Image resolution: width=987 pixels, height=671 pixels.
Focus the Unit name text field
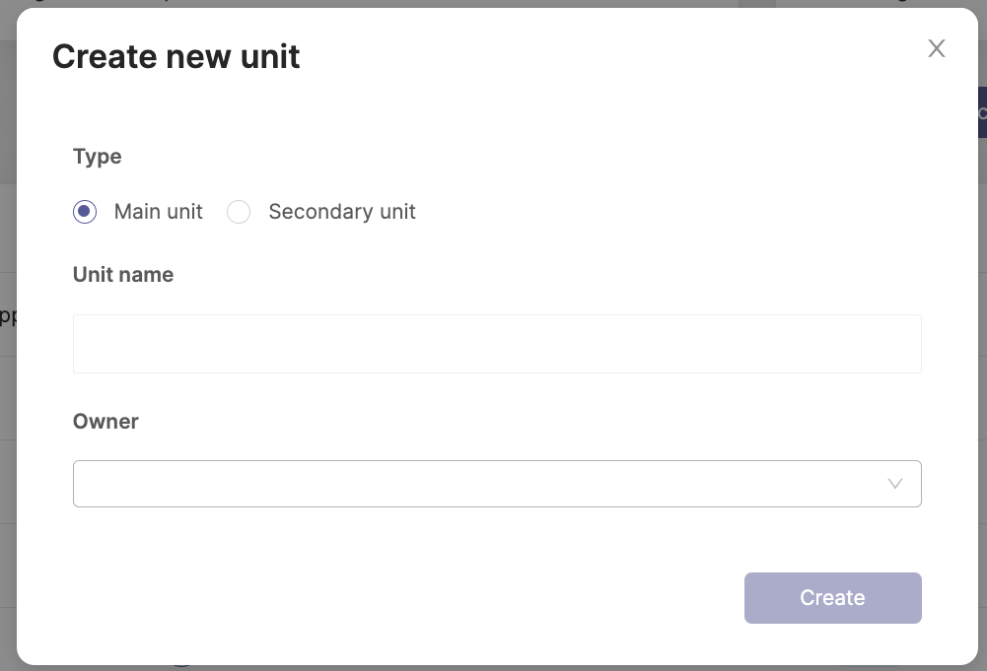click(497, 344)
